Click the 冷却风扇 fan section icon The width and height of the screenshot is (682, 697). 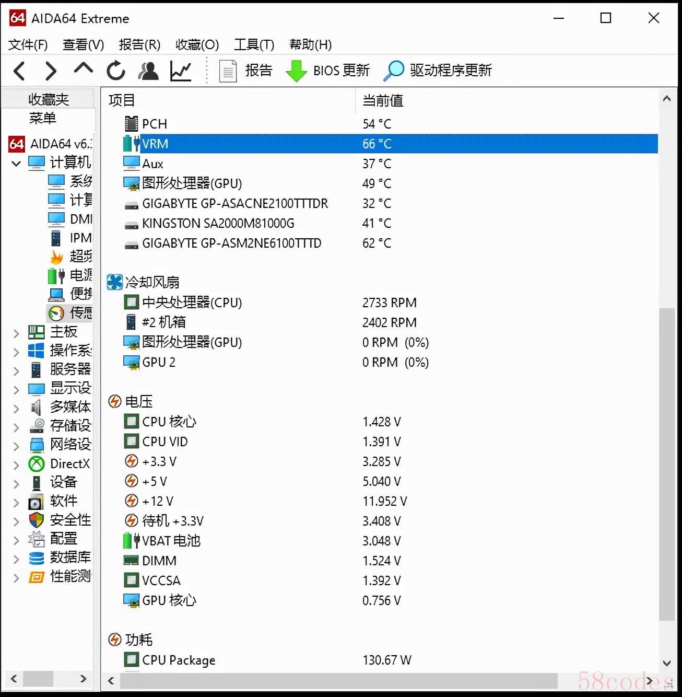(x=114, y=282)
